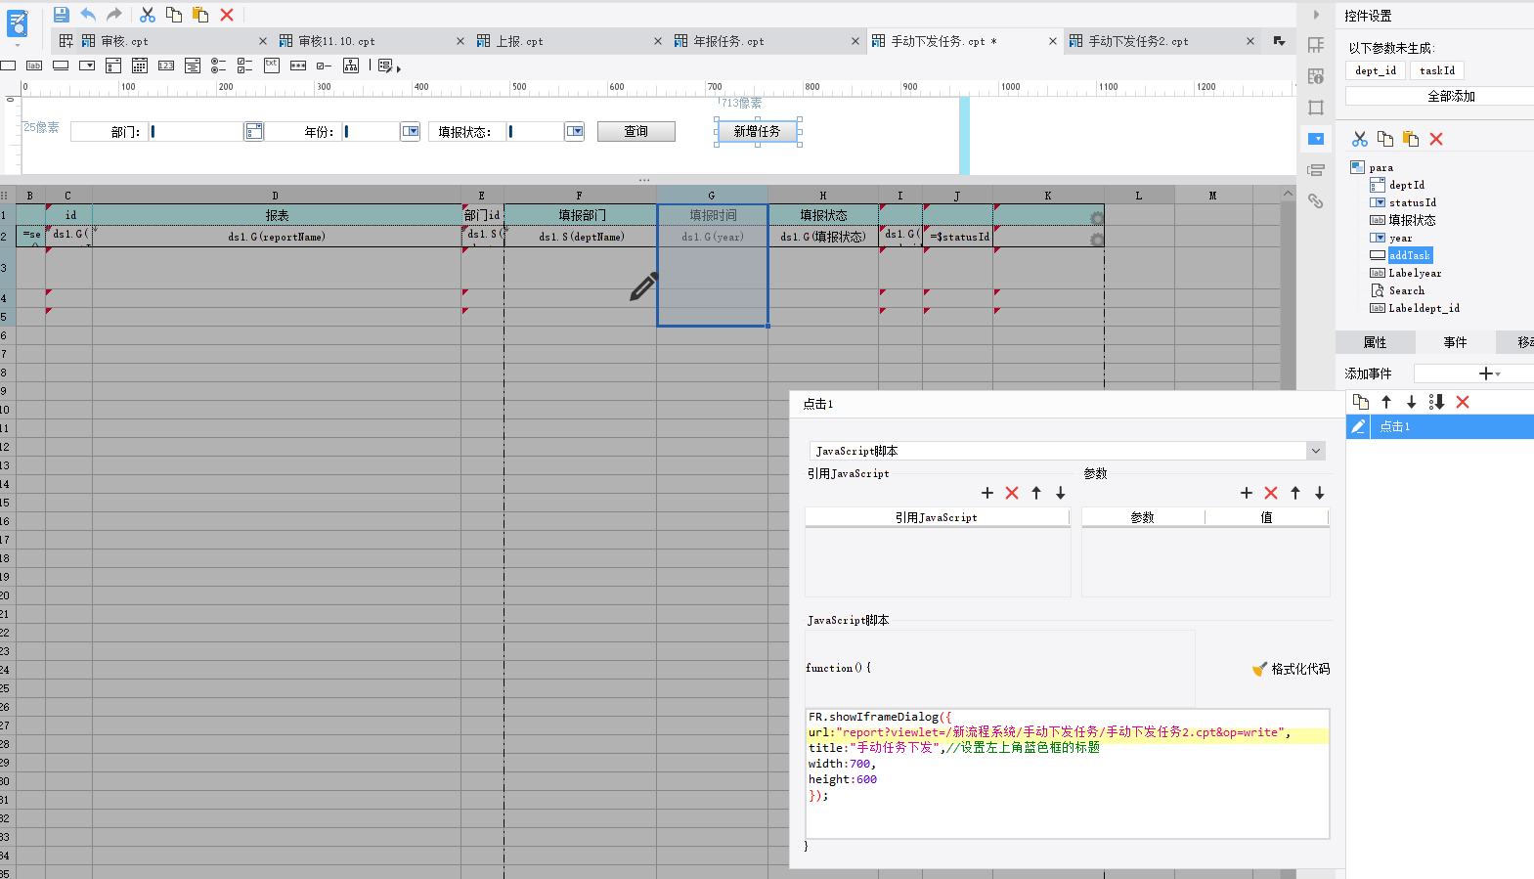The image size is (1534, 879).
Task: Add the dept_id parameter
Action: point(1376,70)
